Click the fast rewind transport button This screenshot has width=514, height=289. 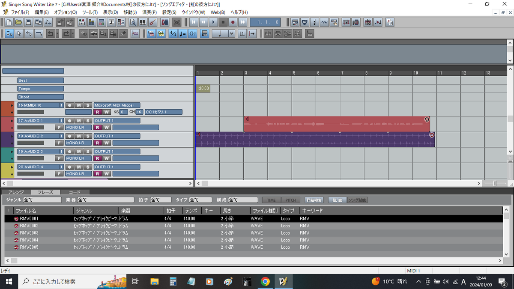(204, 22)
